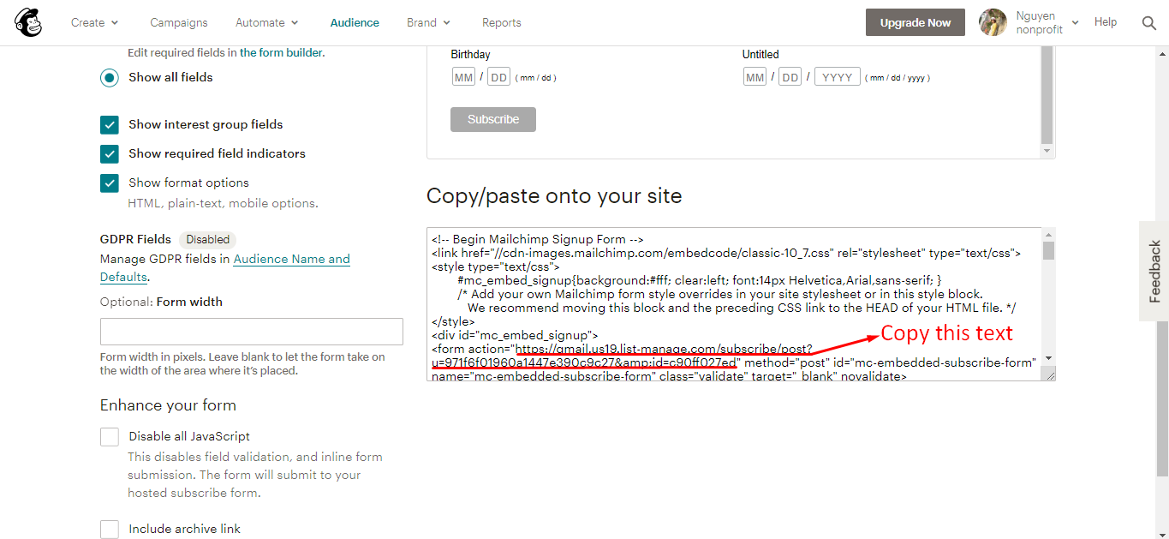Viewport: 1169px width, 539px height.
Task: Open Reports page
Action: [x=502, y=23]
